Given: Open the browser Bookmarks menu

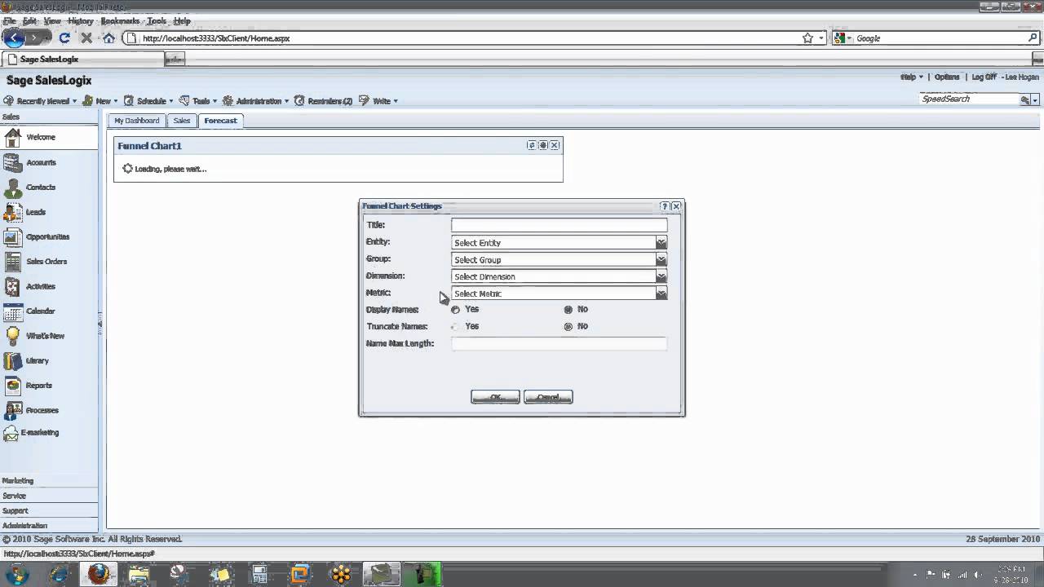Looking at the screenshot, I should coord(120,20).
